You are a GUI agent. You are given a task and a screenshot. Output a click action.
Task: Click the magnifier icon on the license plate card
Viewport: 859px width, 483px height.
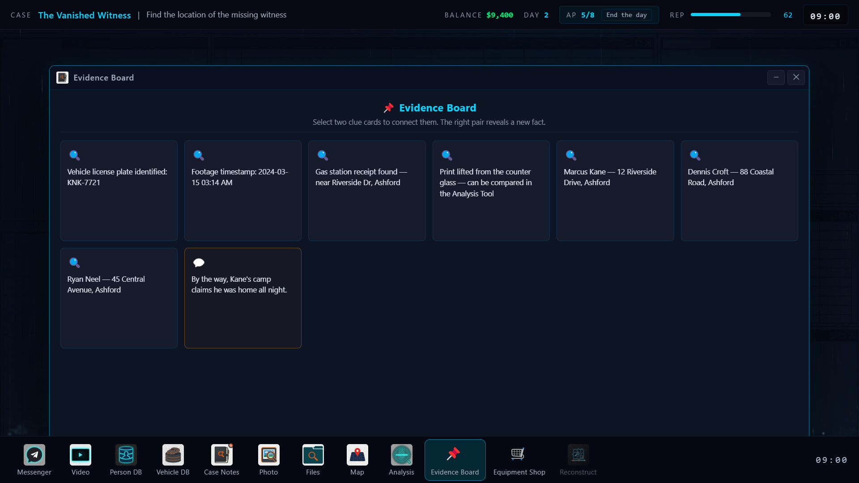coord(74,155)
